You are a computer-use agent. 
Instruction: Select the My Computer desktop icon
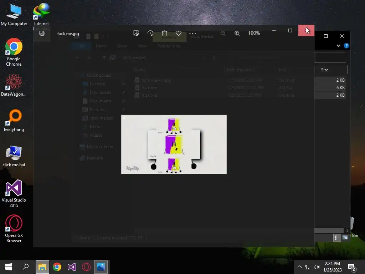[x=14, y=15]
